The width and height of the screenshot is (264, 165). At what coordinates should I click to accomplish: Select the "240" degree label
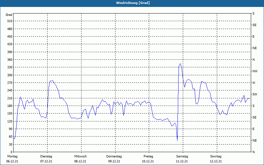pos(10,90)
